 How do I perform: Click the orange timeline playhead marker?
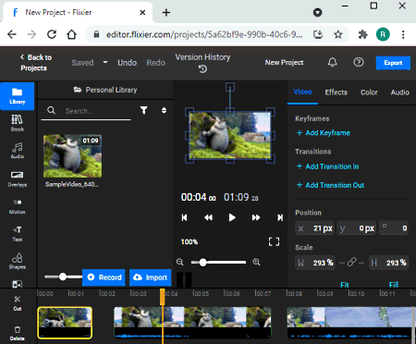[162, 297]
